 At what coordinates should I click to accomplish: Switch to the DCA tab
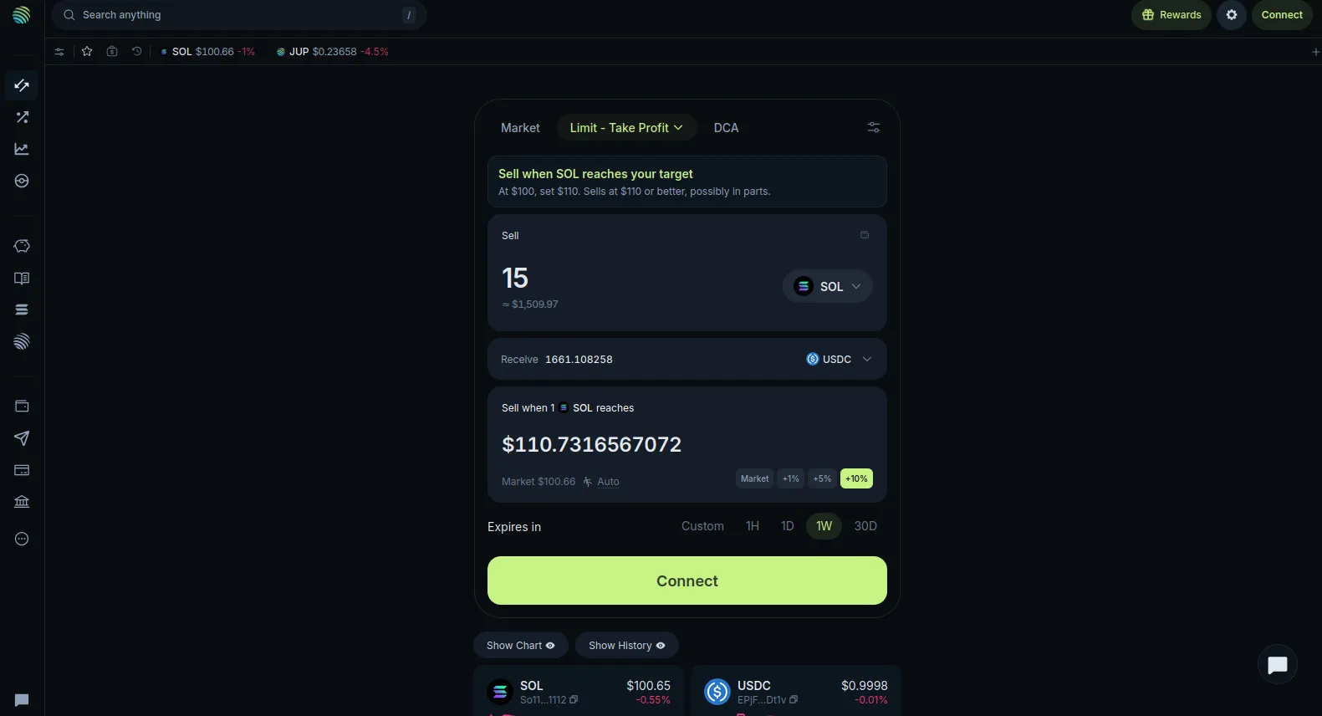click(726, 128)
